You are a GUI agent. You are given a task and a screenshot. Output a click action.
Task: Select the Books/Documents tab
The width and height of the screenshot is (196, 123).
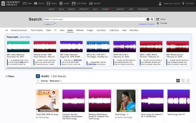pos(19,30)
